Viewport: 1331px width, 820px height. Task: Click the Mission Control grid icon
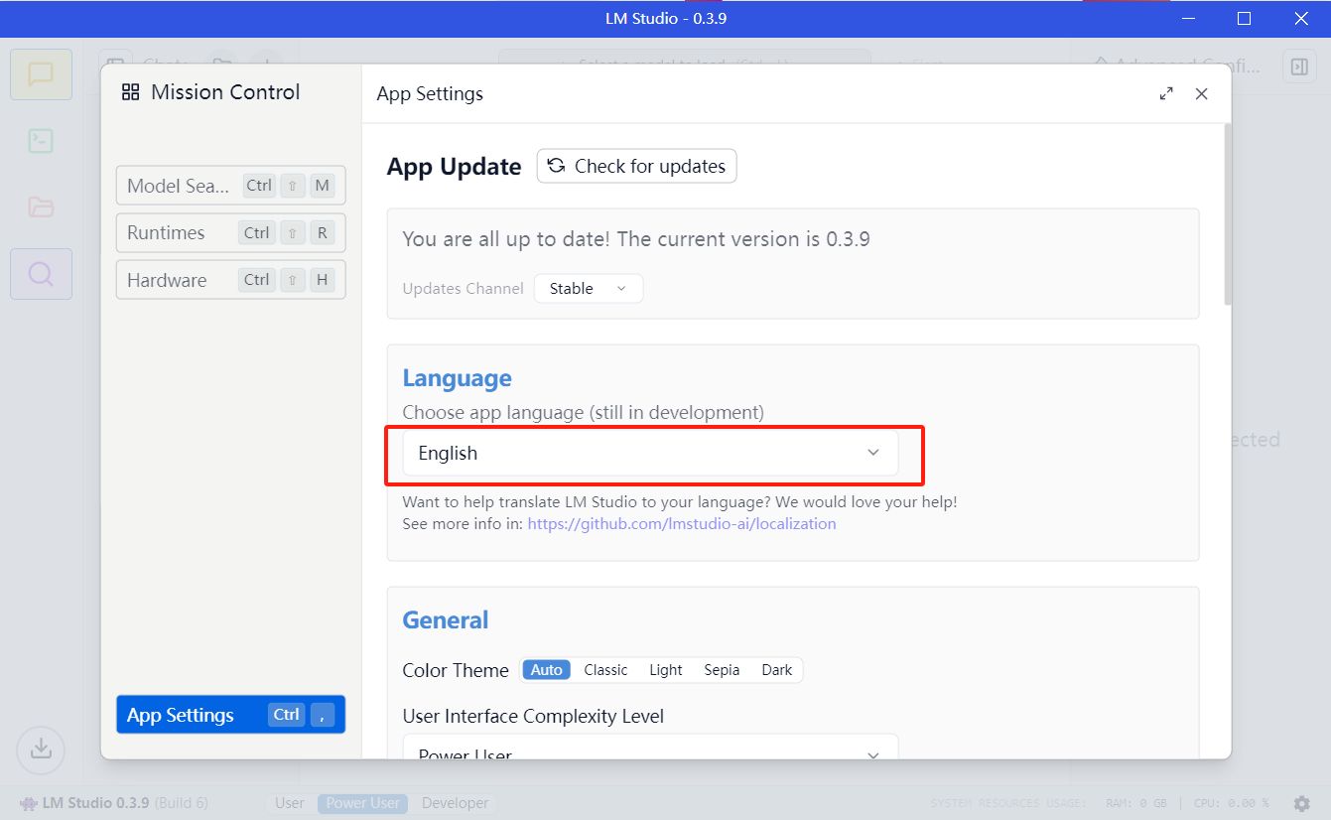coord(130,92)
